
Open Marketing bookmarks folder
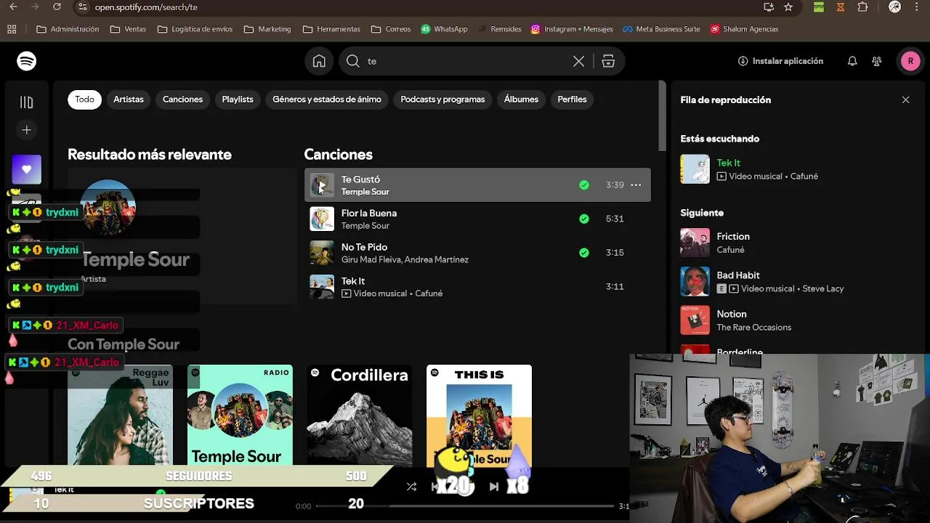267,29
